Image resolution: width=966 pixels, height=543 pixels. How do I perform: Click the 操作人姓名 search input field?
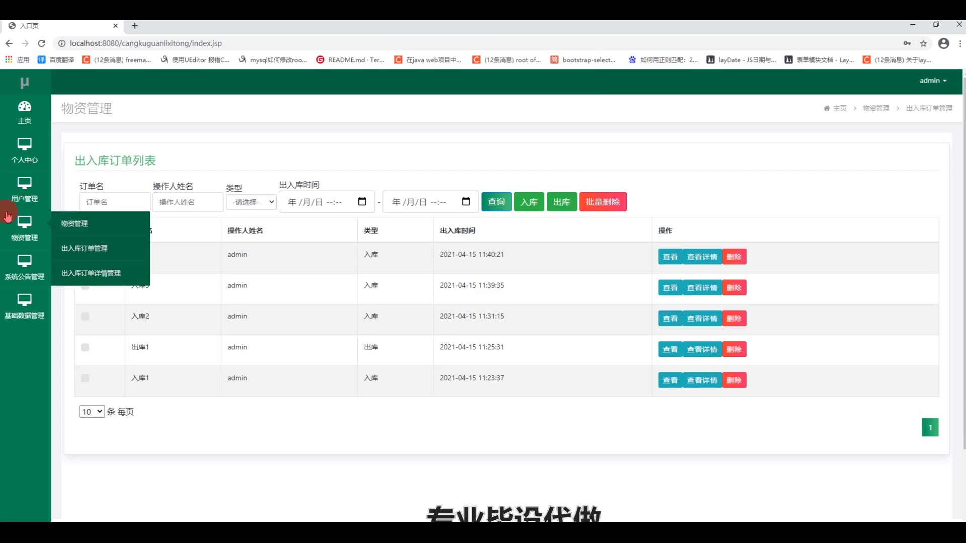188,202
